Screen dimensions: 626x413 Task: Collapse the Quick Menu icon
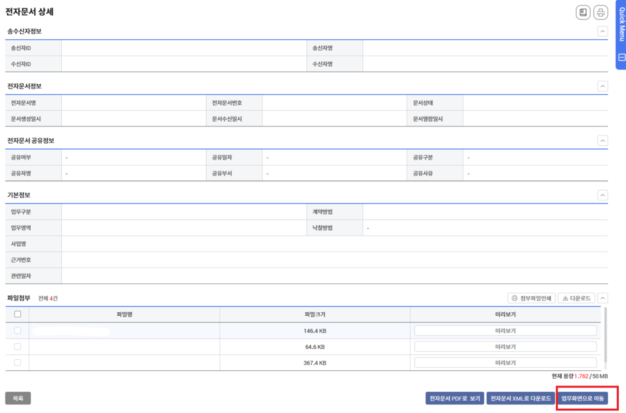[621, 57]
